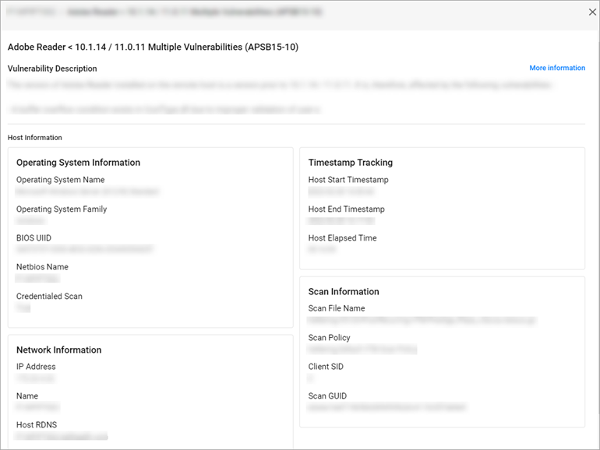
Task: Click the Credentialed Scan label
Action: pos(49,297)
